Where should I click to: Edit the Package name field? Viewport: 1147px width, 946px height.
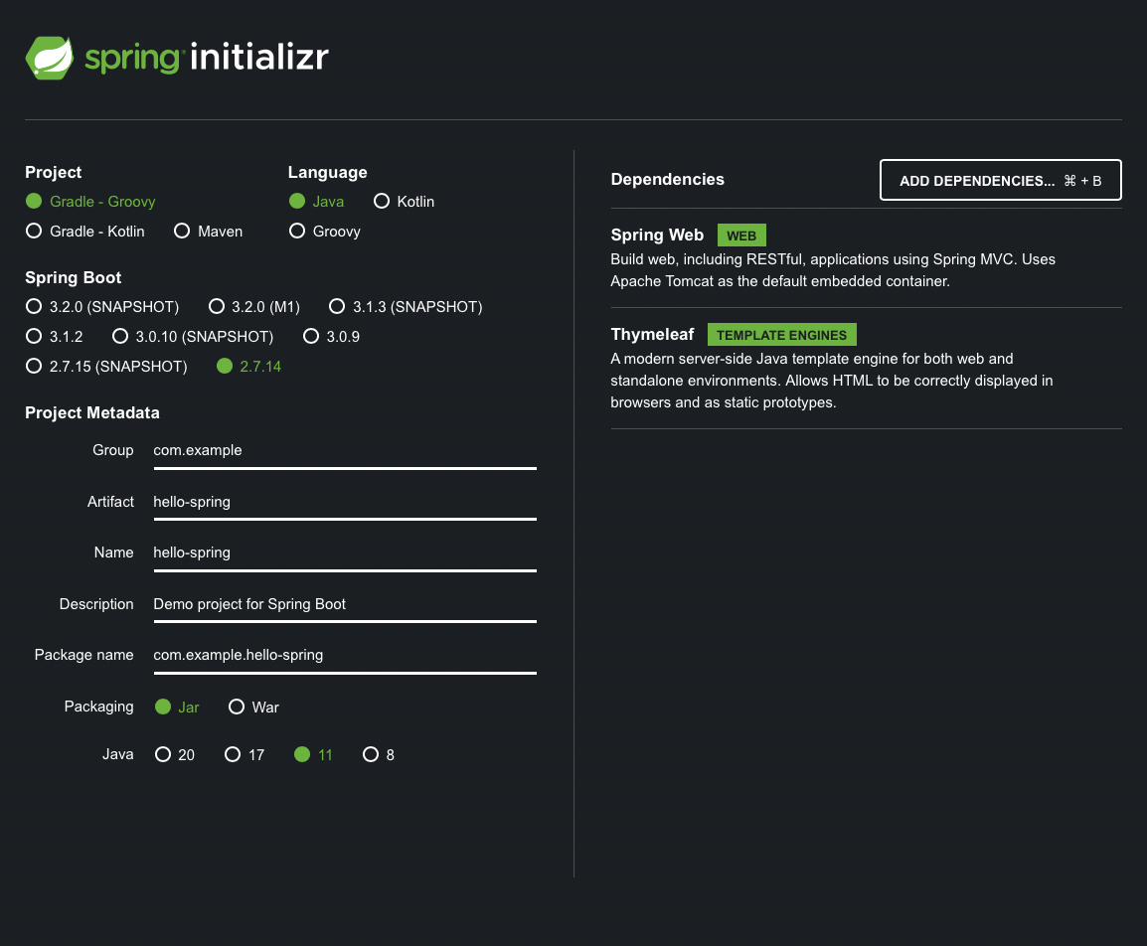(x=345, y=656)
